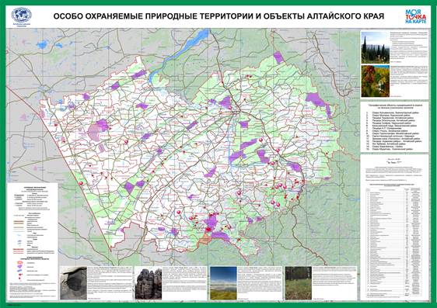Screen dimensions: 437x308
Task: Open the autumn foliage photo
Action: point(375,81)
